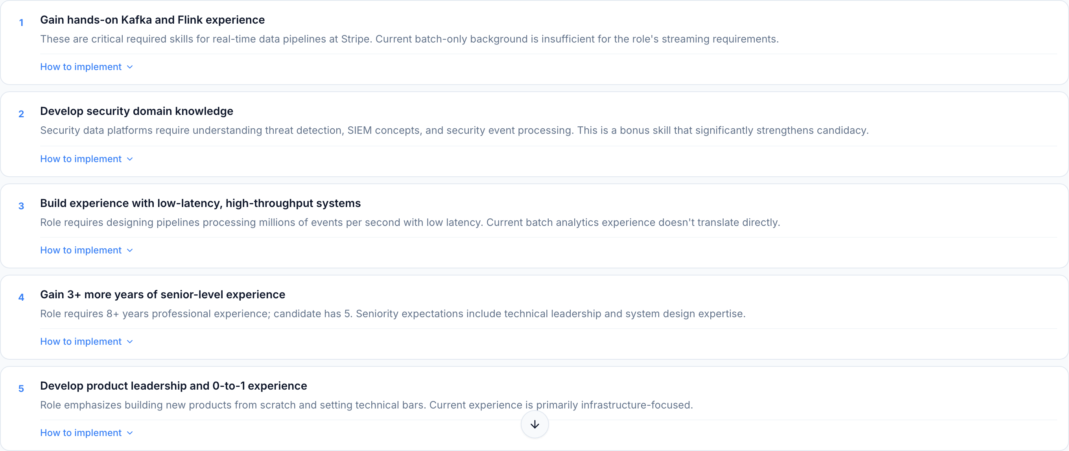Click the number 3 recommendation badge
Viewport: 1069px width, 451px height.
21,206
